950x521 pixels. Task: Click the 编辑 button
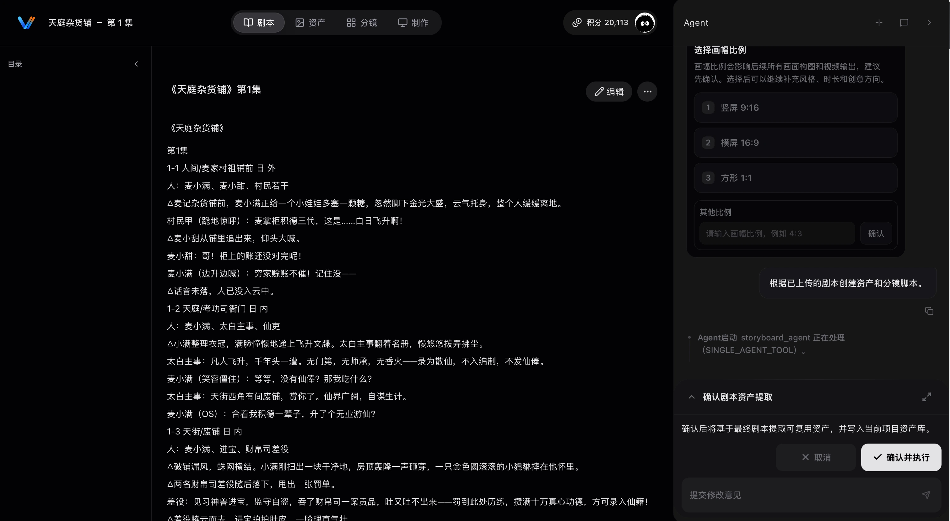[x=609, y=91]
